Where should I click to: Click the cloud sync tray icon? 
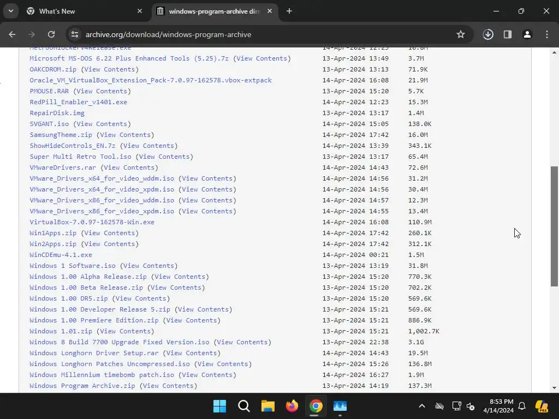coord(439,406)
